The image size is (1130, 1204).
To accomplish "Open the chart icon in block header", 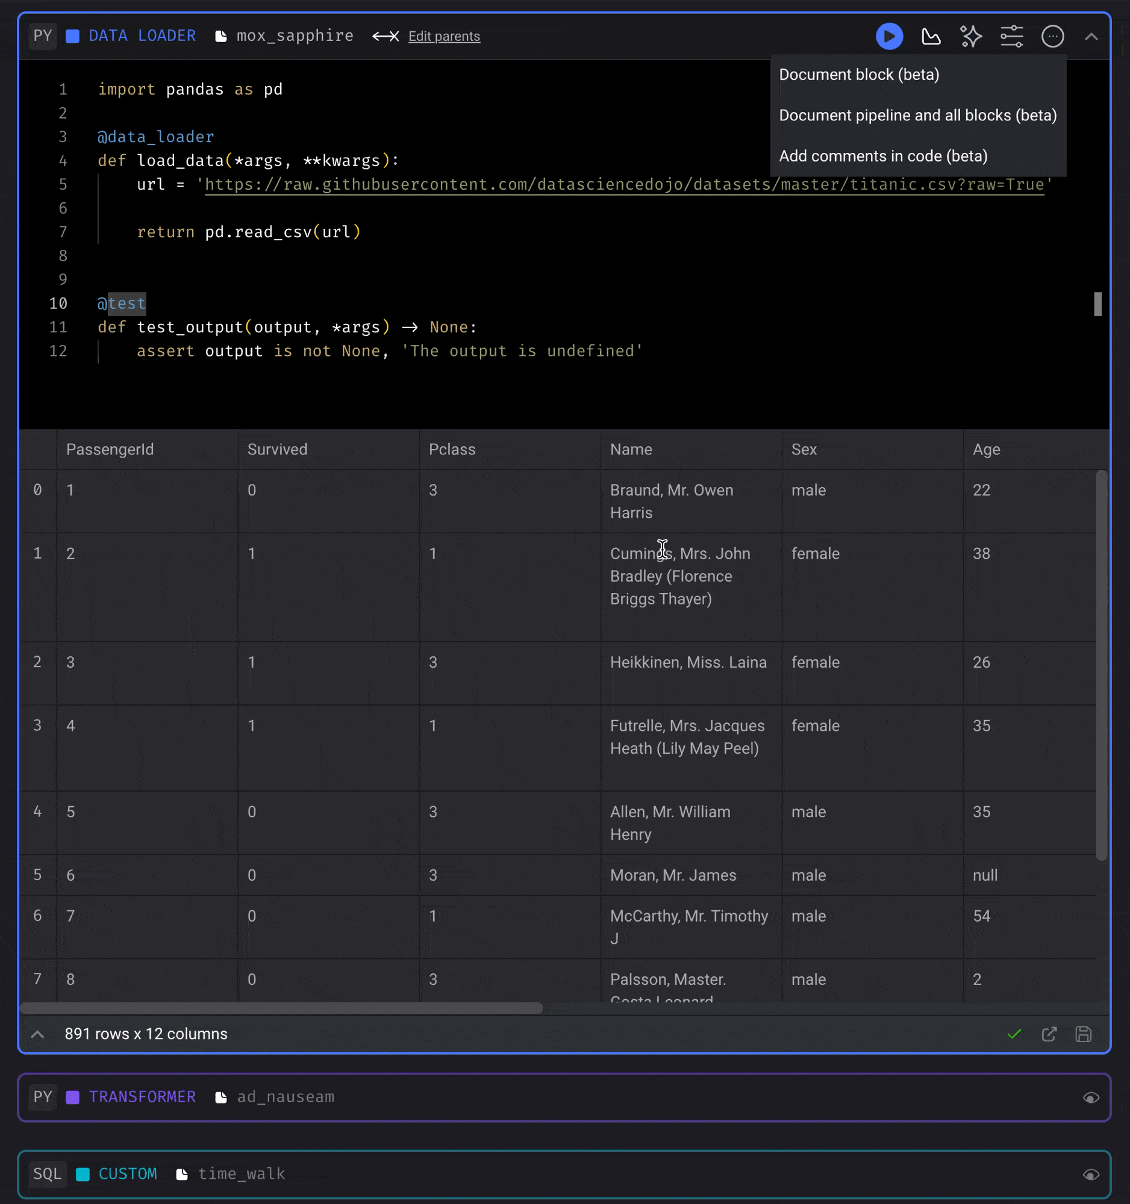I will [x=931, y=36].
